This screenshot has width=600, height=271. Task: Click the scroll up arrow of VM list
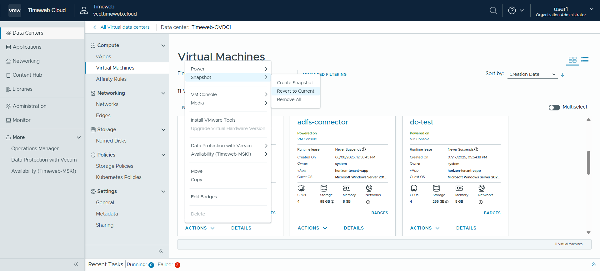(x=588, y=119)
